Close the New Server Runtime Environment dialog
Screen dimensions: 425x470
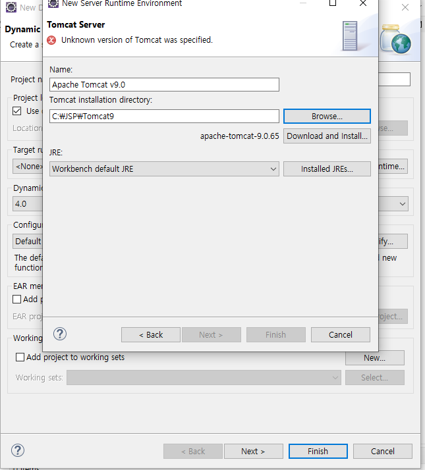point(363,3)
